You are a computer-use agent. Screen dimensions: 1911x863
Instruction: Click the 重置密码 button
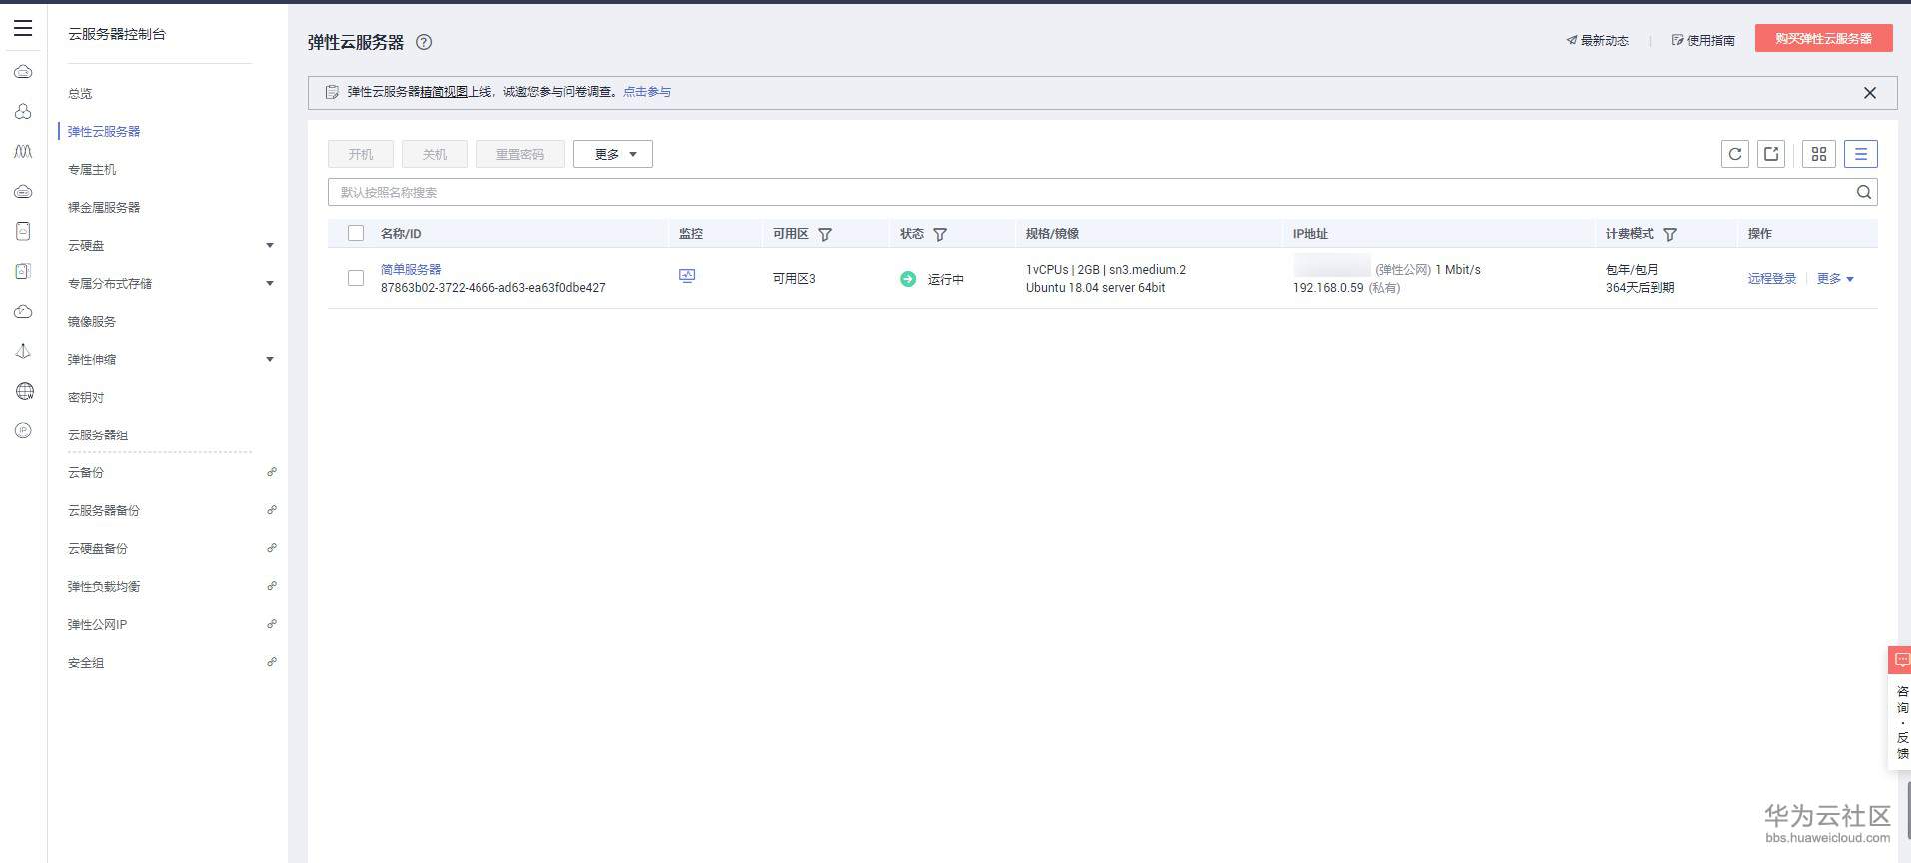pos(520,154)
